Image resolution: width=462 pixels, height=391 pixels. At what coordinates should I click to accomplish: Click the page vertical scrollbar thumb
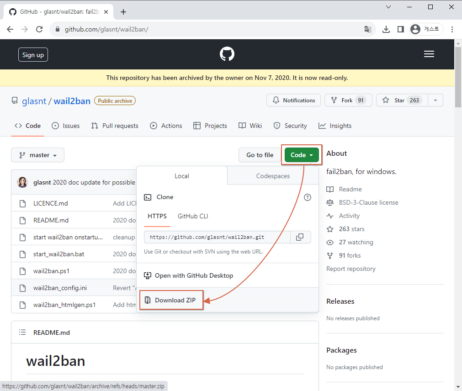coord(458,77)
